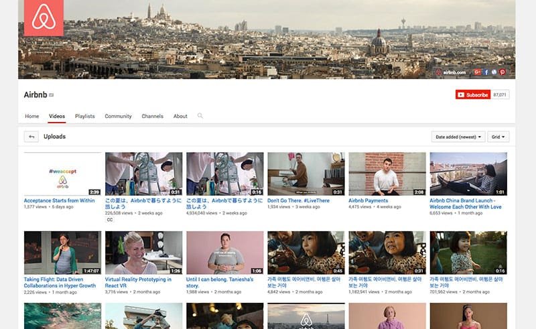
Task: Click the back arrow beside Uploads
Action: click(31, 137)
